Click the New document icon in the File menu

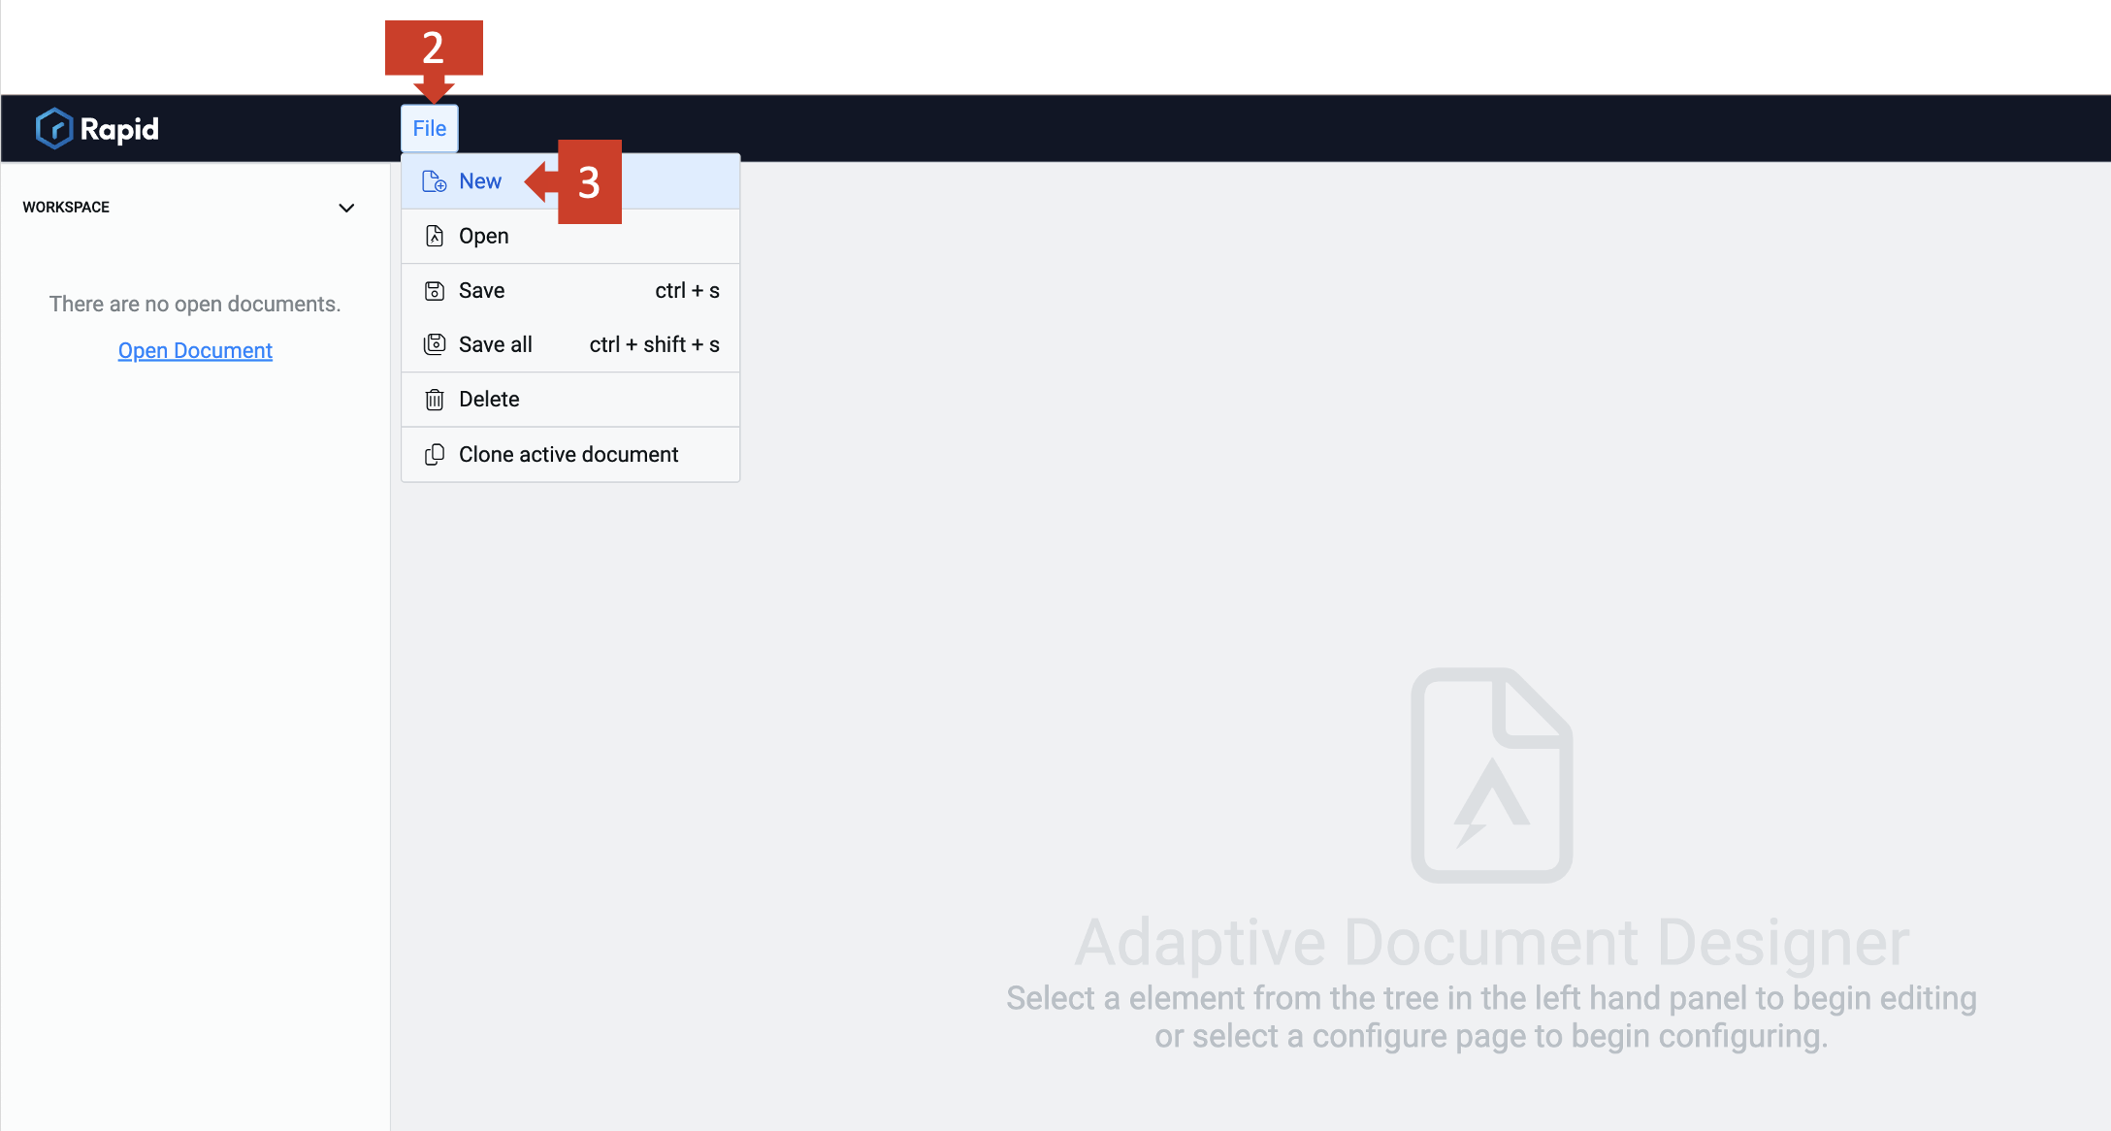pos(434,180)
